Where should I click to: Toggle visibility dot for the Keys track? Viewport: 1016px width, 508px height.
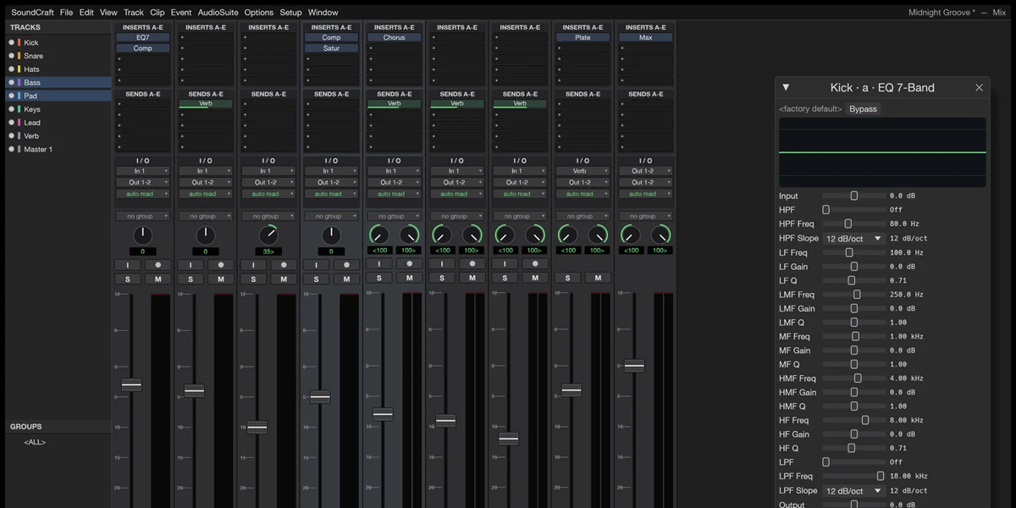click(11, 109)
